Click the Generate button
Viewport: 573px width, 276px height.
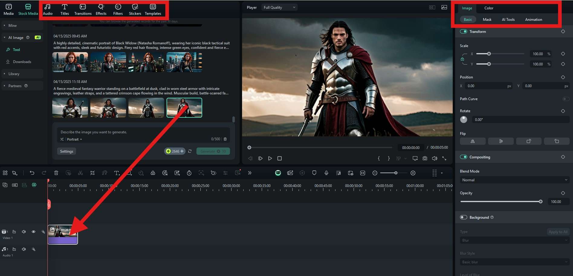tap(213, 151)
